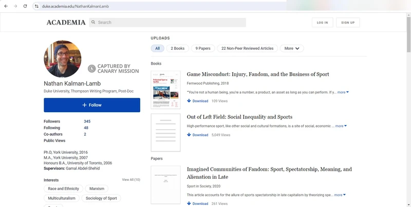Click the browser address bar URL
The image size is (411, 207).
tap(76, 6)
